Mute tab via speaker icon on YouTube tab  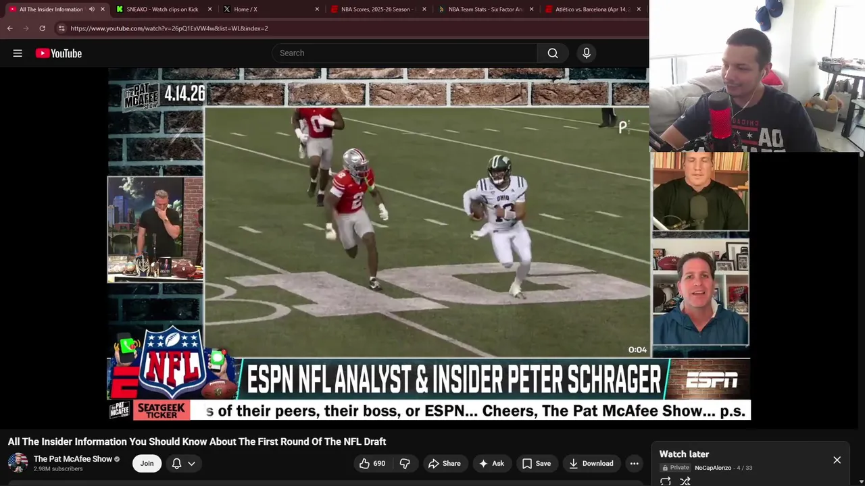click(x=92, y=9)
